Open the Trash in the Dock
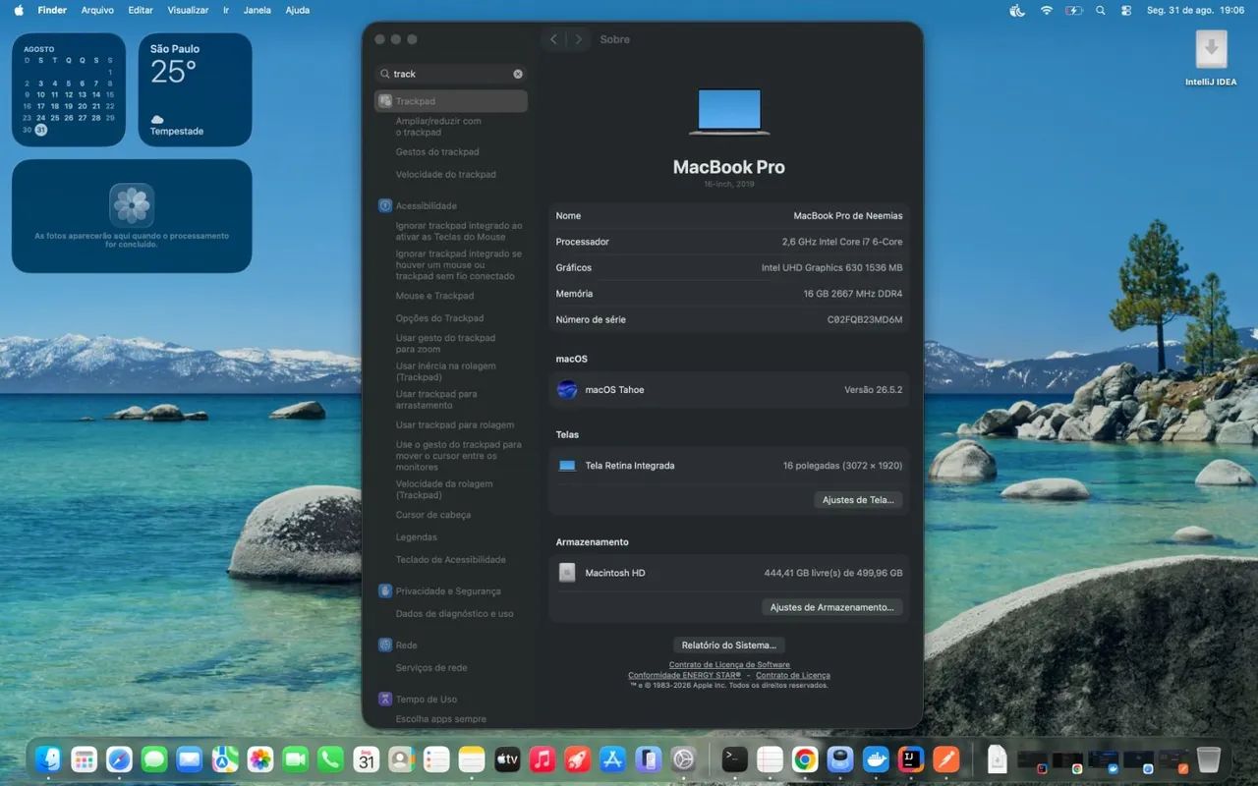 pyautogui.click(x=1209, y=759)
